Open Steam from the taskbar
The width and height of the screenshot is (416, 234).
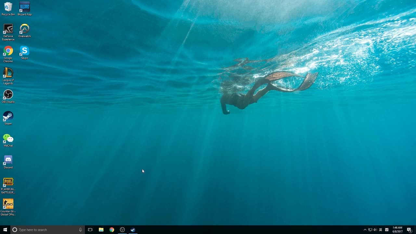pyautogui.click(x=133, y=230)
